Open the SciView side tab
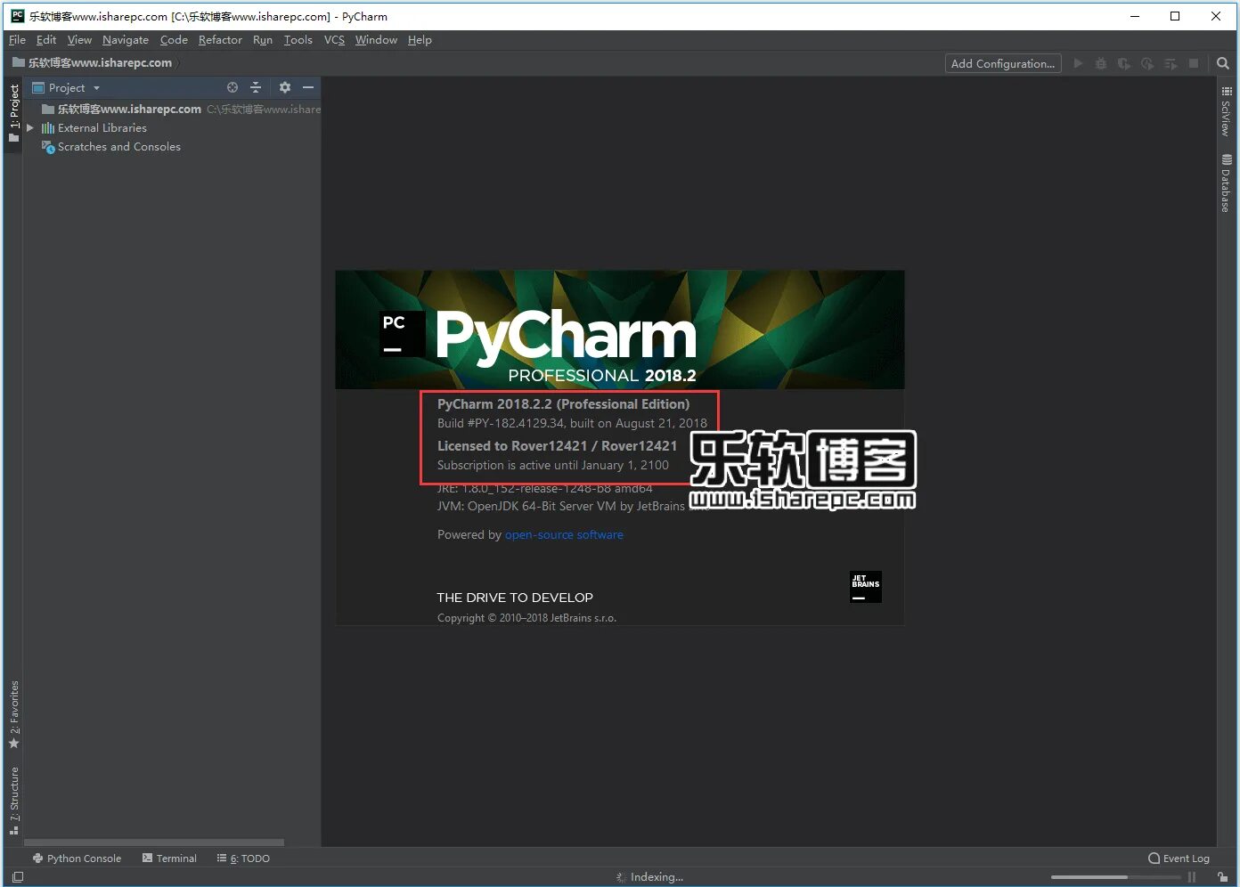 pyautogui.click(x=1227, y=111)
